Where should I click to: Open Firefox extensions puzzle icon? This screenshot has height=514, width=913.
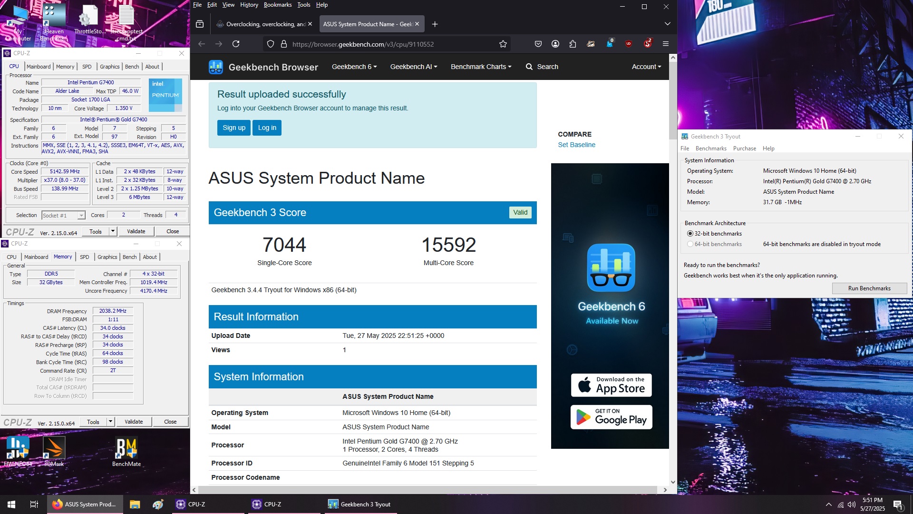pos(573,44)
